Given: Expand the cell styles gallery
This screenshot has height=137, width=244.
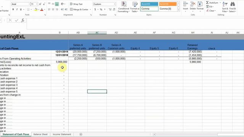Looking at the screenshot, I should (178, 10).
